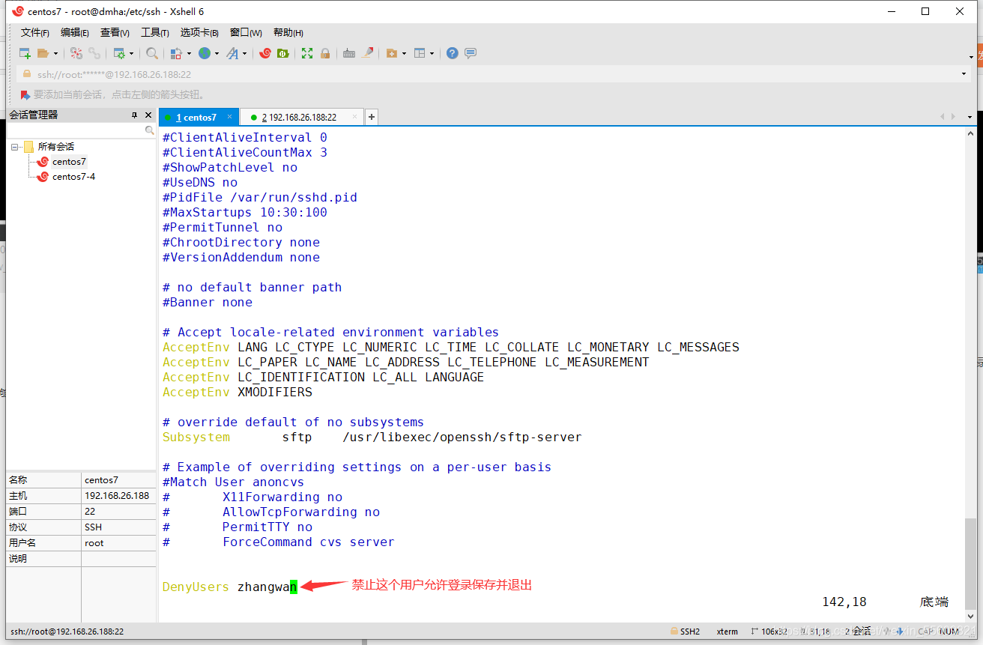
Task: Expand the layout dropdown arrow
Action: 432,53
